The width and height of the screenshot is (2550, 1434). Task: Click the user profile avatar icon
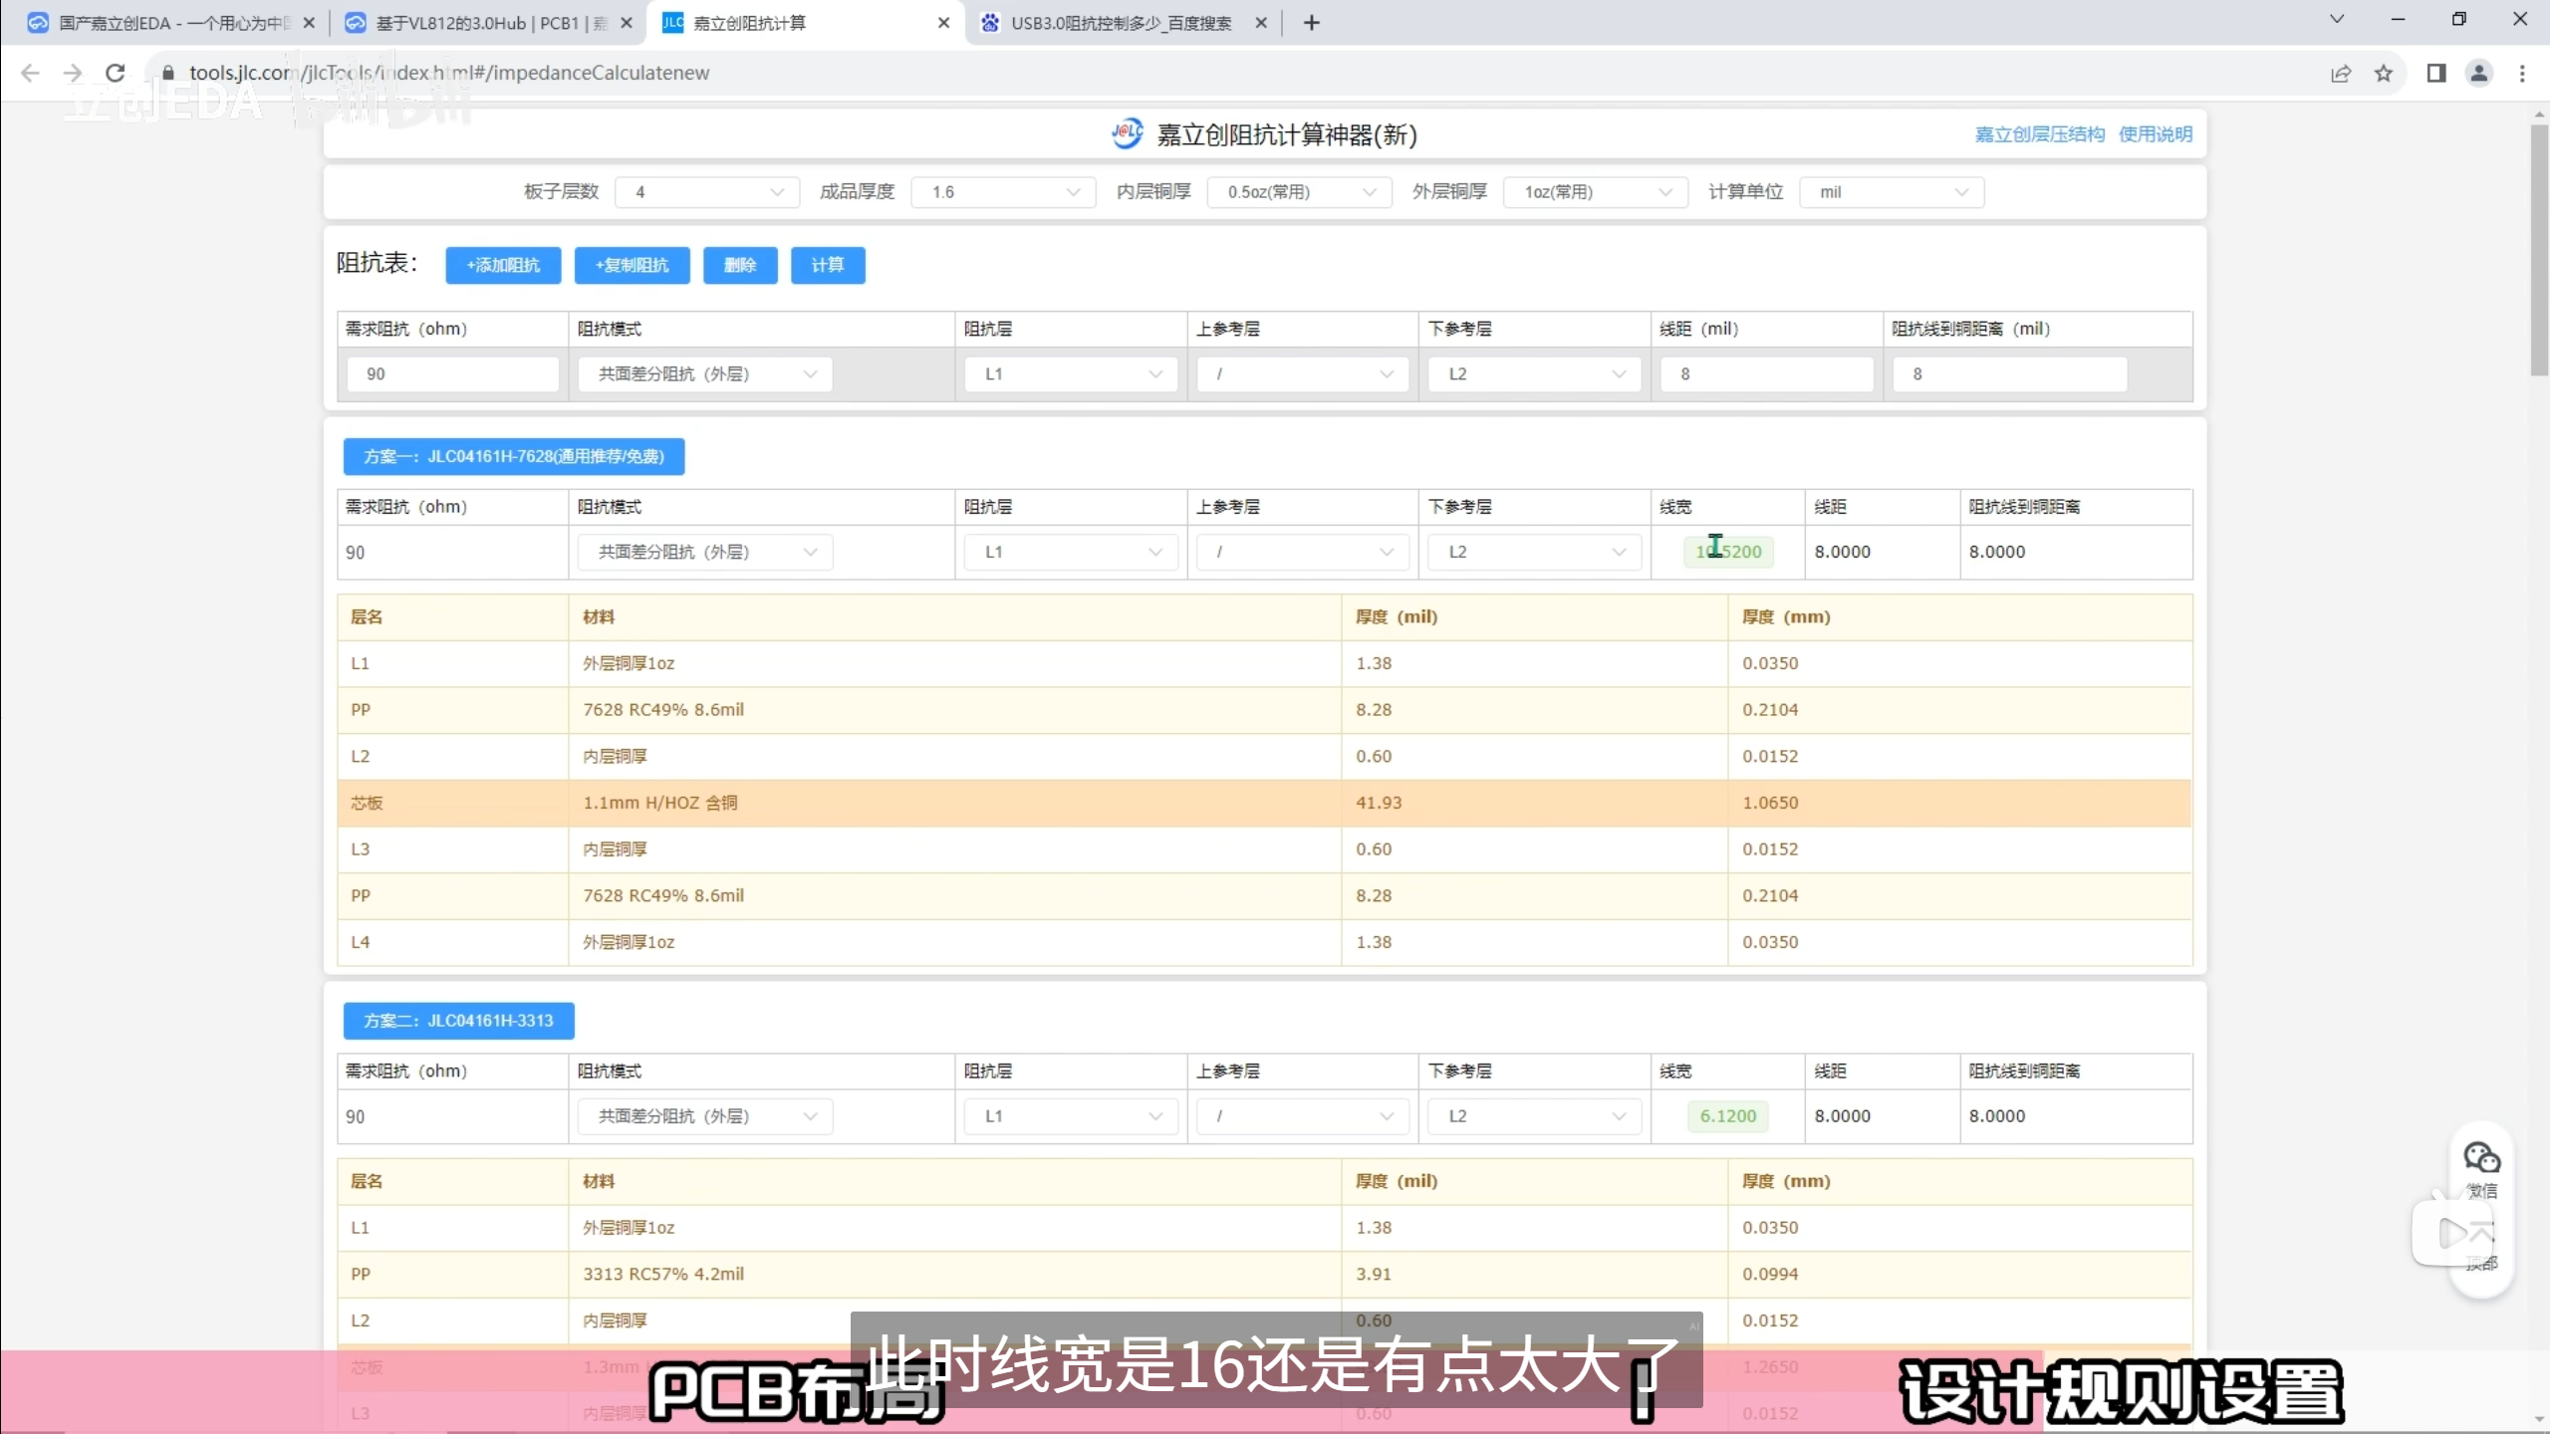[x=2479, y=73]
